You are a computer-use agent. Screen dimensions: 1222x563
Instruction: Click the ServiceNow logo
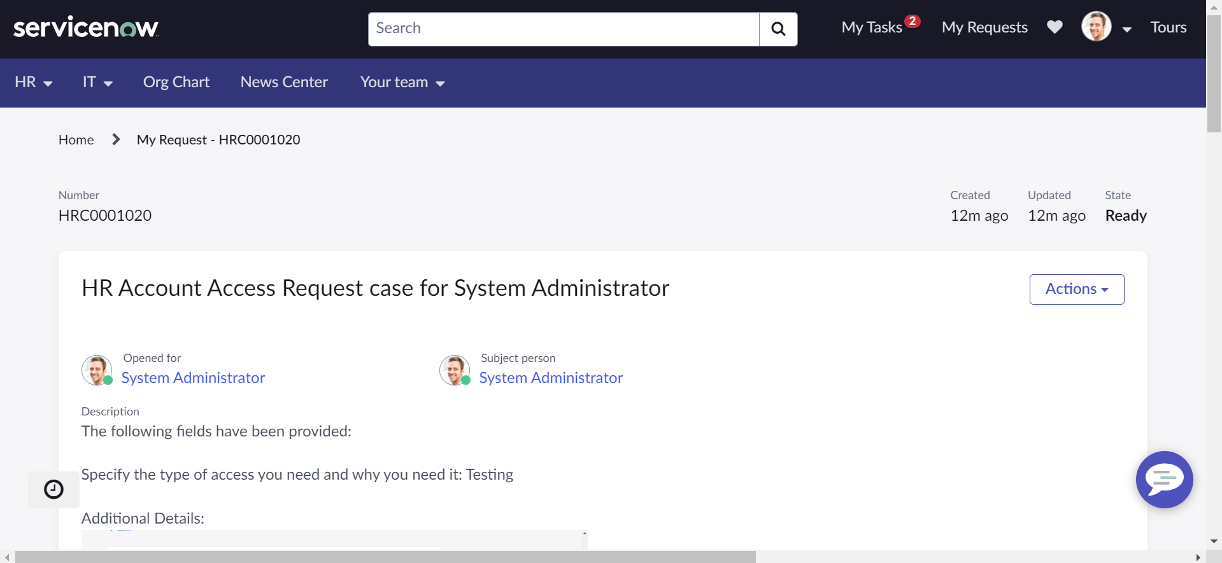(x=86, y=27)
